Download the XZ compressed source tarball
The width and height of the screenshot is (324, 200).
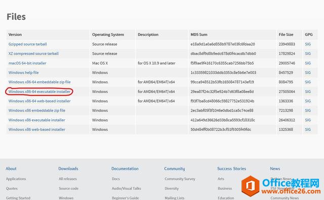point(33,54)
